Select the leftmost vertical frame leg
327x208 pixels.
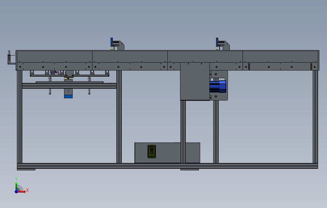point(20,116)
